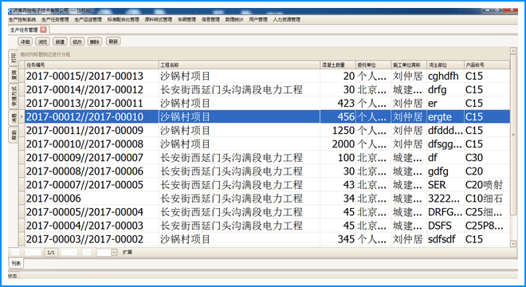Go to last page with >> pager button
Screen dimensions: 526x287
[87, 252]
